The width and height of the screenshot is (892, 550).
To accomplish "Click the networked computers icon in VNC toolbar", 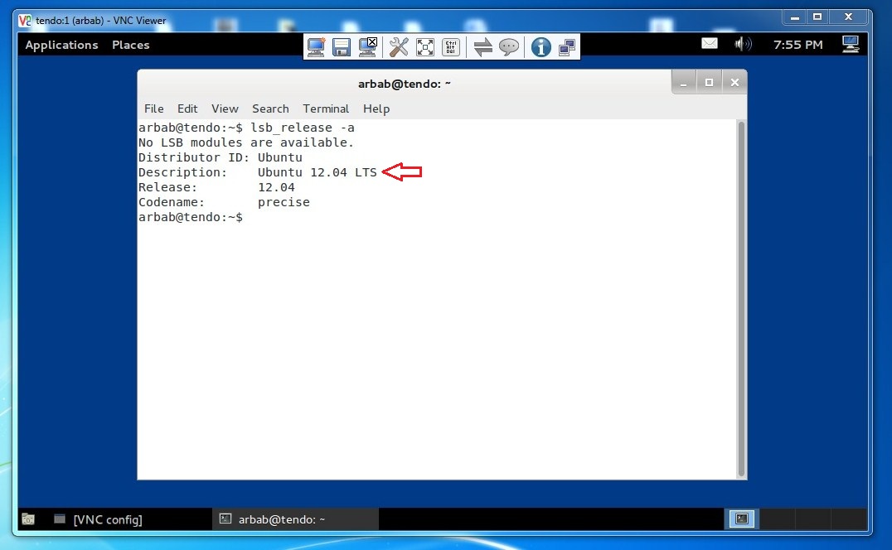I will [567, 47].
